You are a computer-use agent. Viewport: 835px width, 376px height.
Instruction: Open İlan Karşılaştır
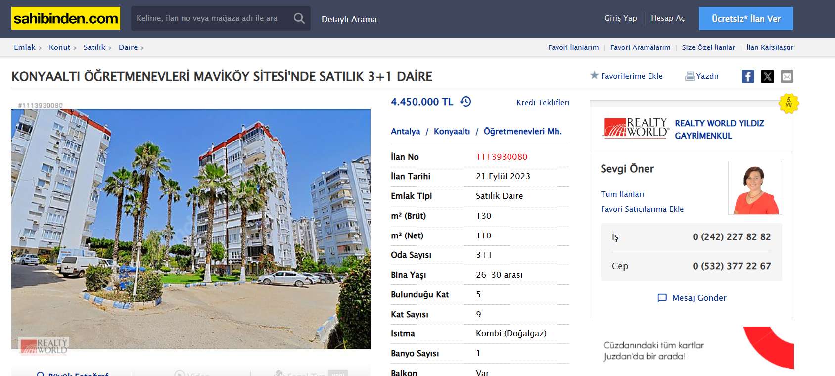coord(770,47)
